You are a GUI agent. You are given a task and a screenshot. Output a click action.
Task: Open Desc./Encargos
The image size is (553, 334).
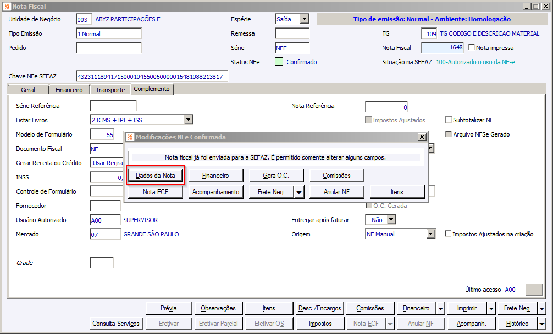coord(319,308)
